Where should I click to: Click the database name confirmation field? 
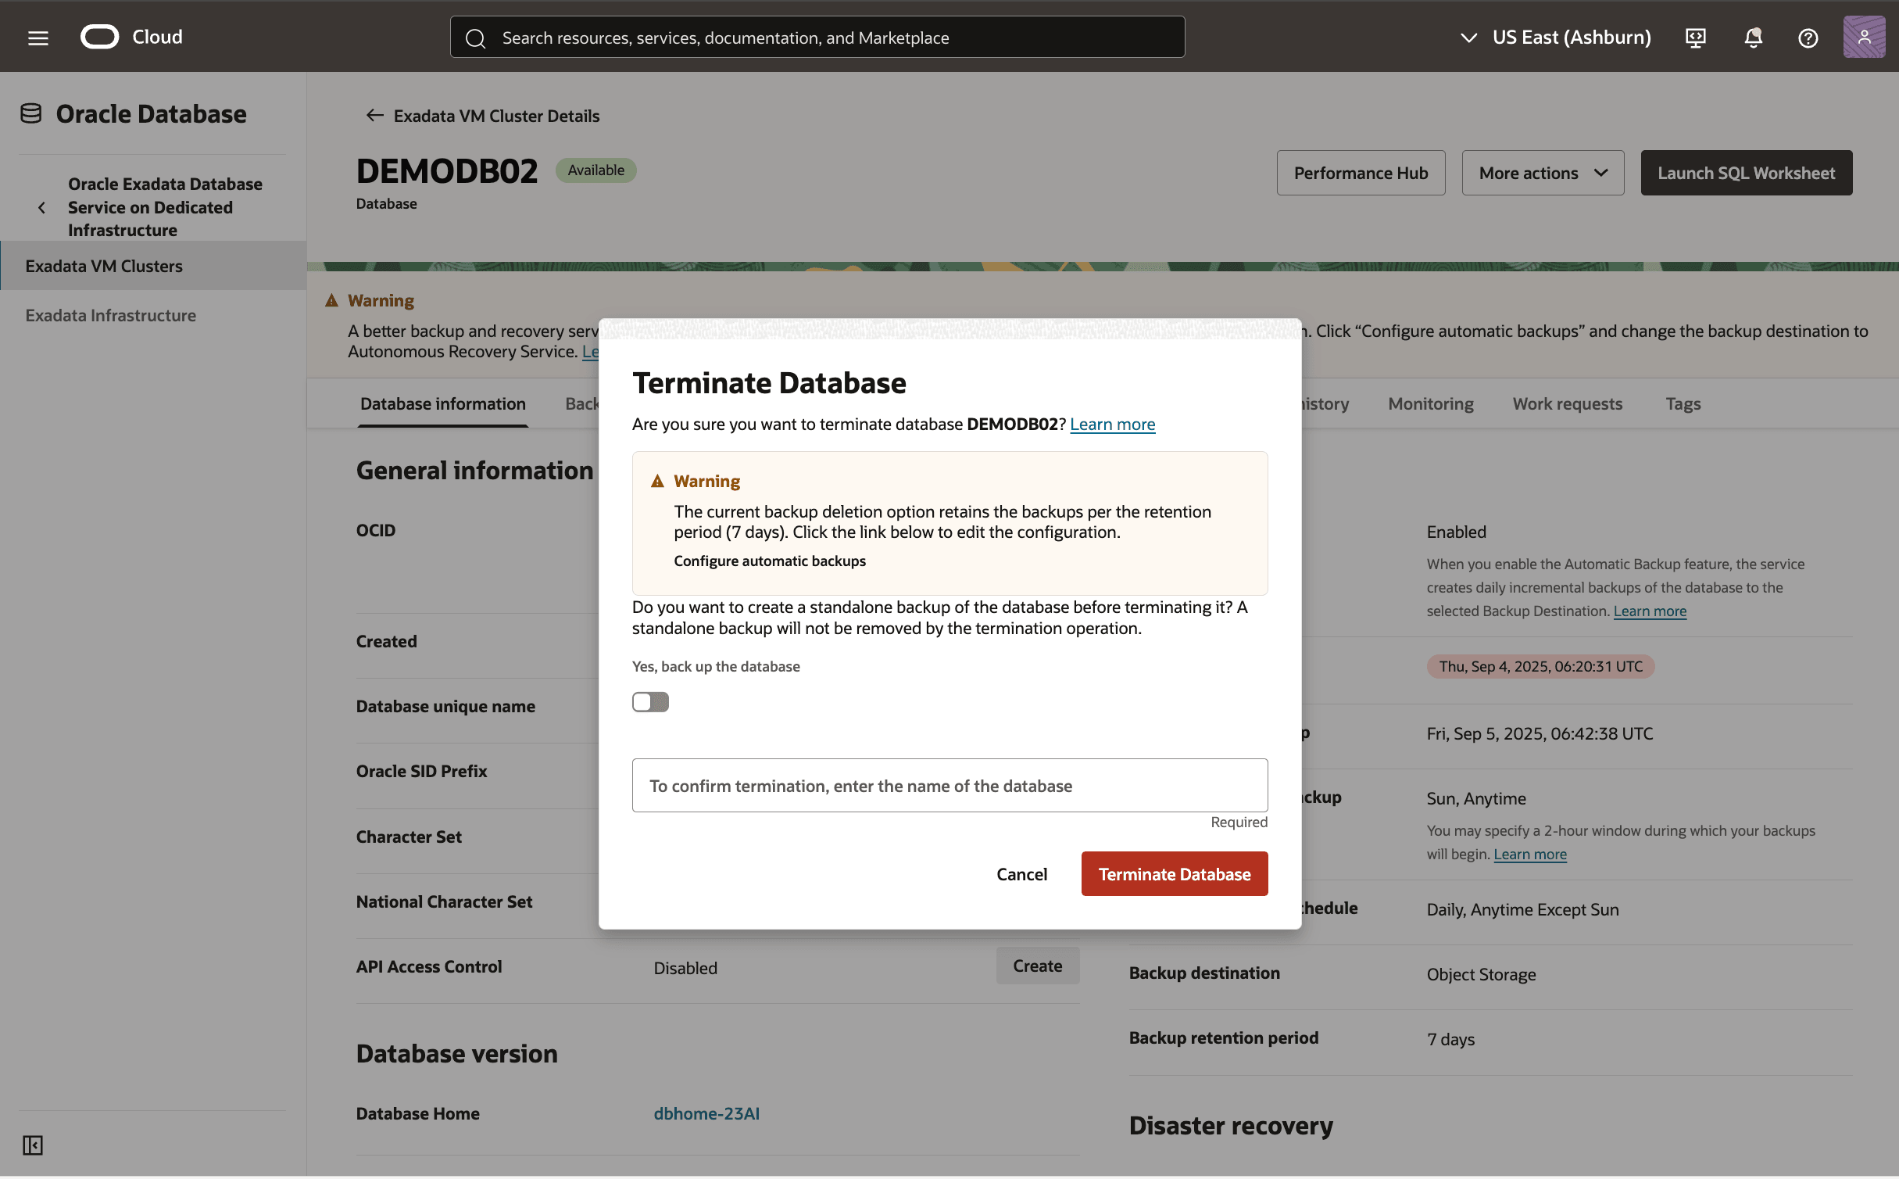949,785
